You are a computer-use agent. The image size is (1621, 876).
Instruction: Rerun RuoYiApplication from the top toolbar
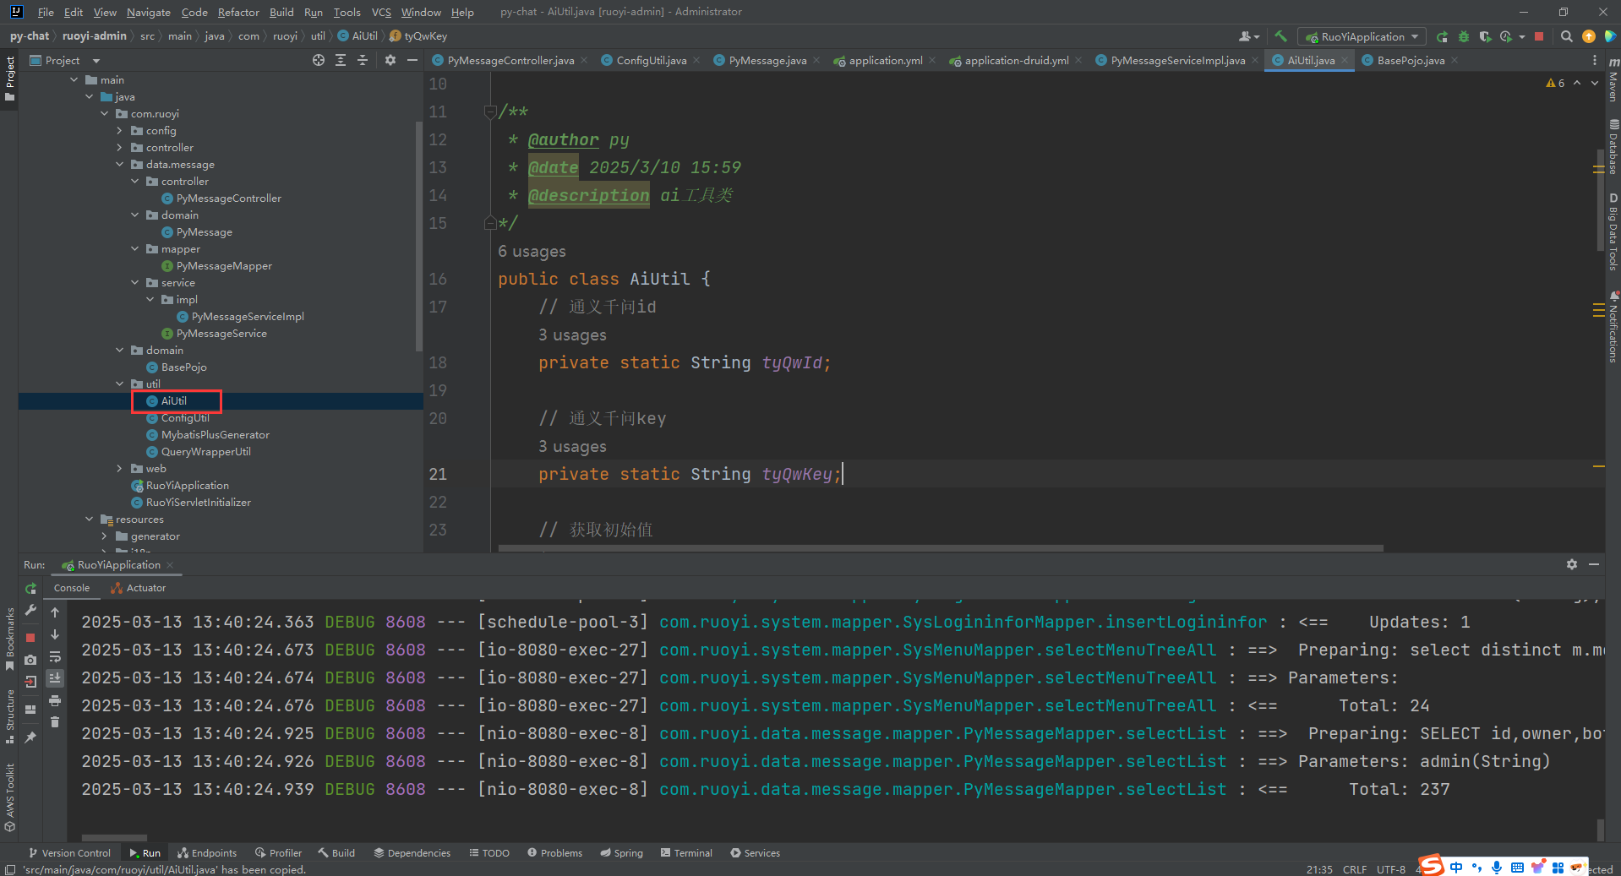(x=1442, y=36)
